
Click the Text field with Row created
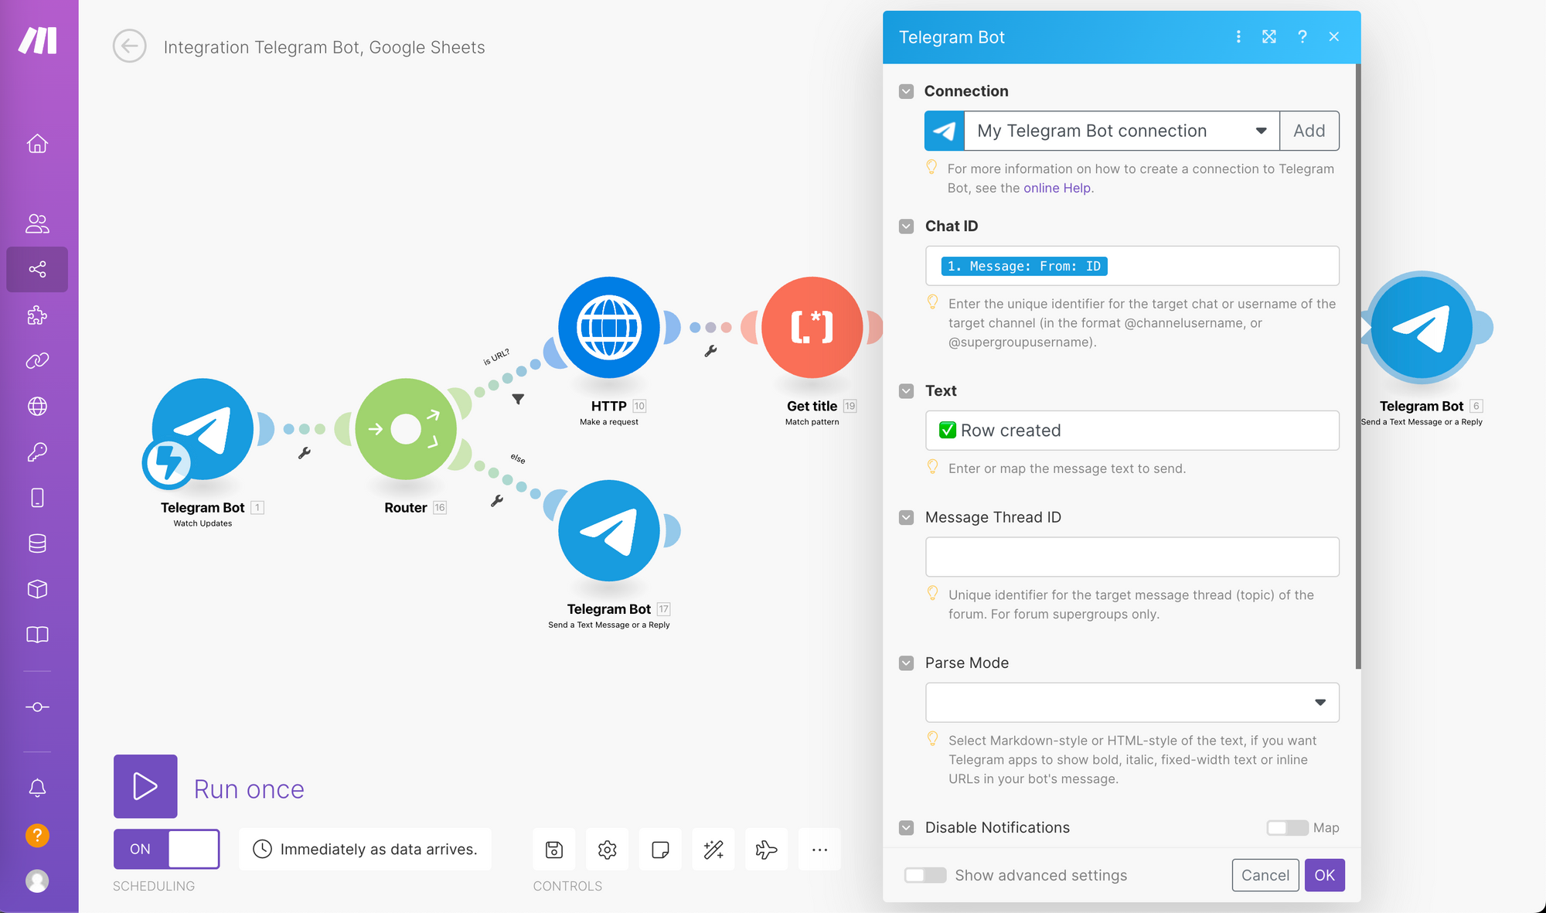[x=1132, y=431]
